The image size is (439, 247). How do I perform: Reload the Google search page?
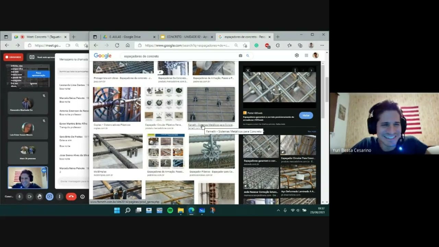pyautogui.click(x=117, y=45)
